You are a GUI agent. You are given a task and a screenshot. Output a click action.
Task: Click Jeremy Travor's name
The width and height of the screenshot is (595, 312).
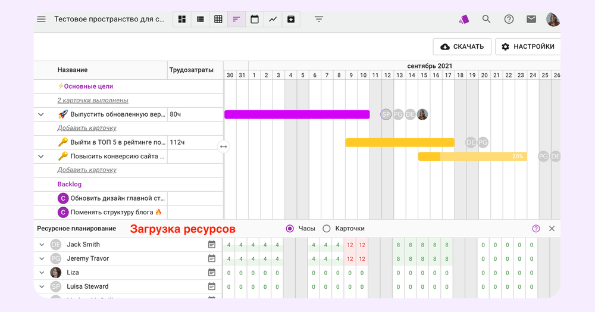point(87,258)
